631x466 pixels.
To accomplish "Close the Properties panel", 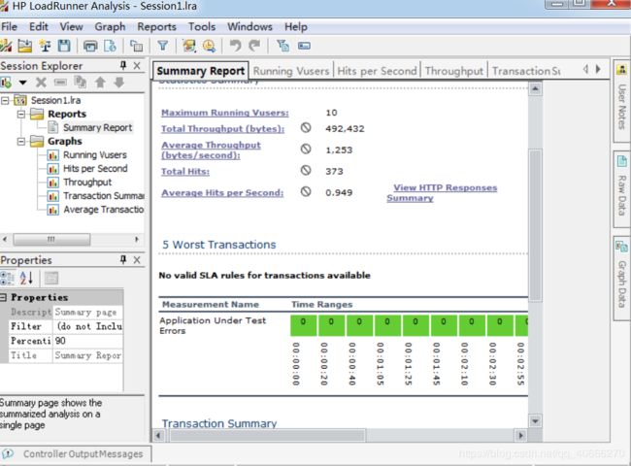I will [x=137, y=260].
